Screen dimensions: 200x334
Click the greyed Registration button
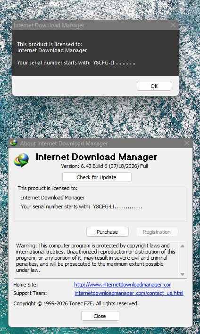pos(157,232)
